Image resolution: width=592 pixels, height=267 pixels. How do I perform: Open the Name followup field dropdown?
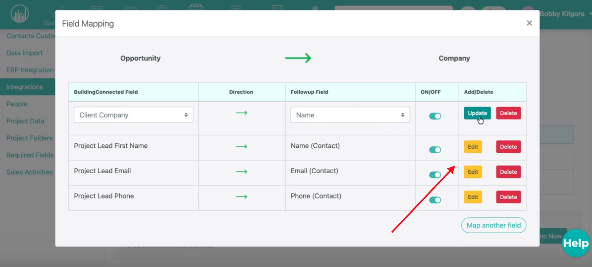(350, 115)
